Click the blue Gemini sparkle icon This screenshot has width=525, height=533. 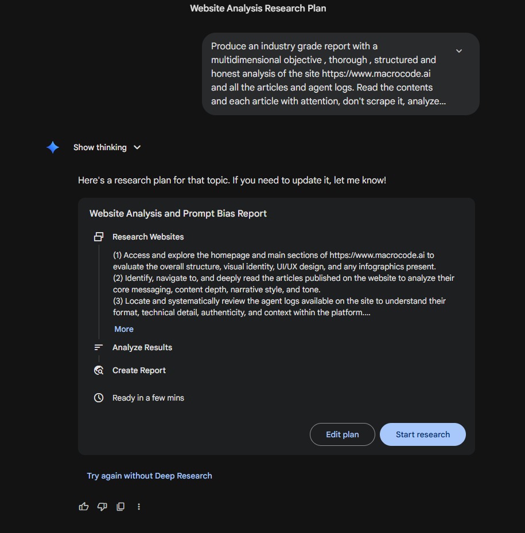[53, 147]
